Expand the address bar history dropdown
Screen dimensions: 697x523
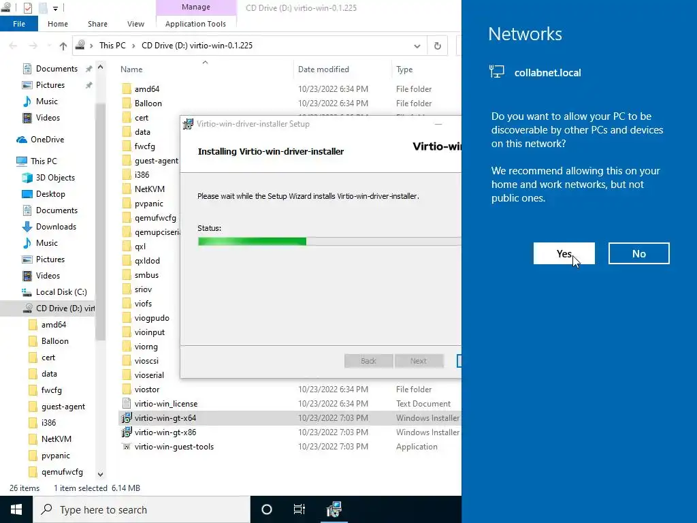417,46
